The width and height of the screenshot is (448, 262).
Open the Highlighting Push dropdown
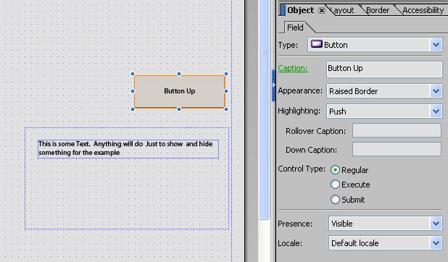coord(436,111)
